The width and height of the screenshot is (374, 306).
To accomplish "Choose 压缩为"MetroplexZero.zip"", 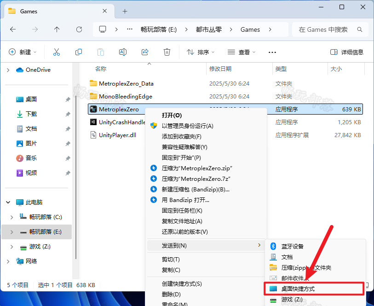I will [197, 168].
